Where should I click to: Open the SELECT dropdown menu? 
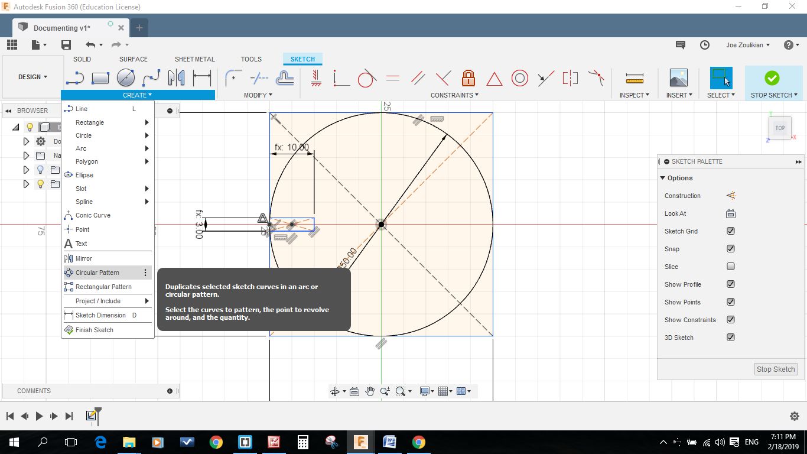(x=721, y=95)
